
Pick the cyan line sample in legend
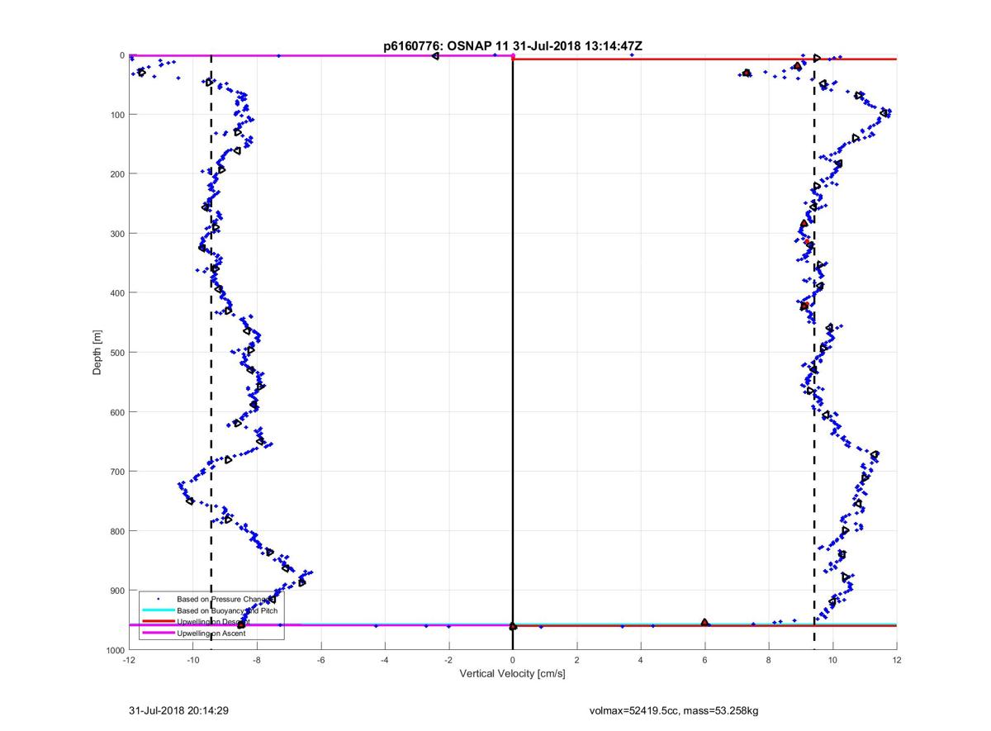tap(158, 610)
